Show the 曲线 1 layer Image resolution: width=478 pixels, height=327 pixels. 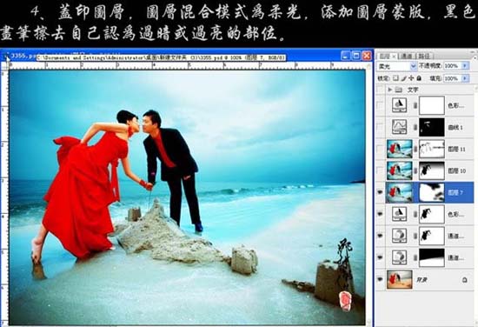click(x=380, y=127)
